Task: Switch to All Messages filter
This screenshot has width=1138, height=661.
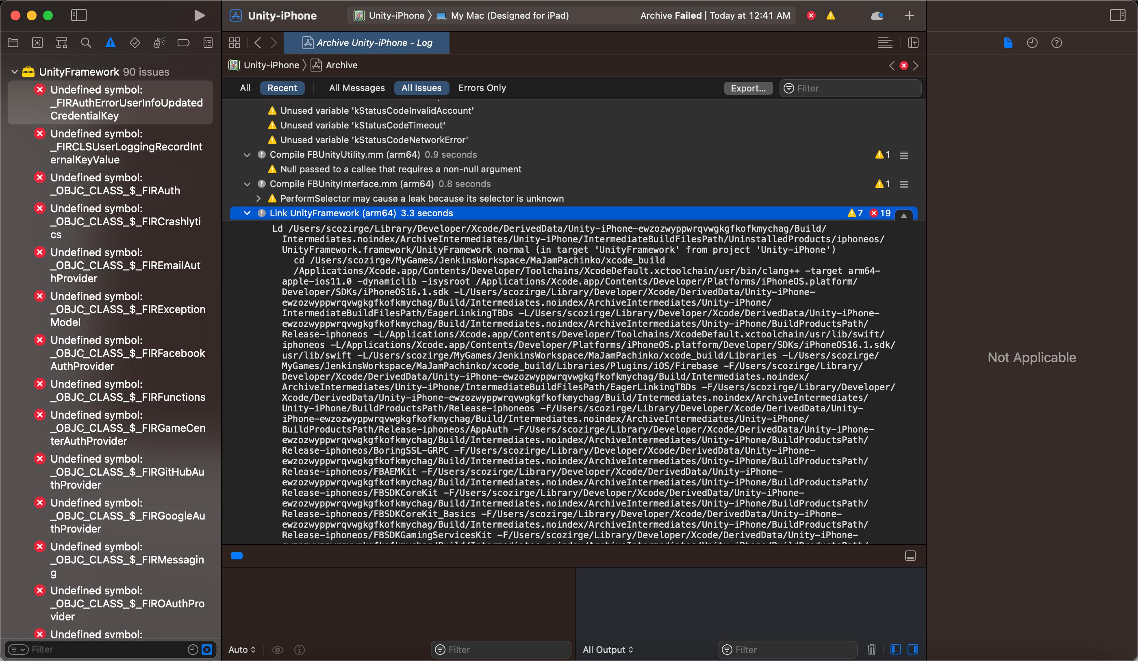Action: (x=357, y=88)
